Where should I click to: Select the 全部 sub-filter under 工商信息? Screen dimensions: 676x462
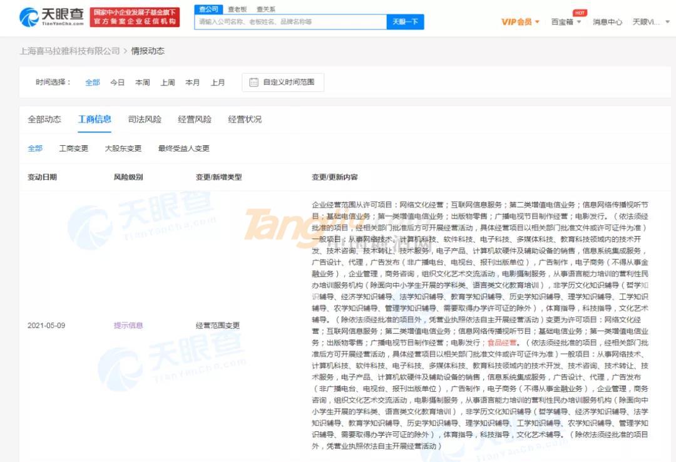pyautogui.click(x=35, y=148)
